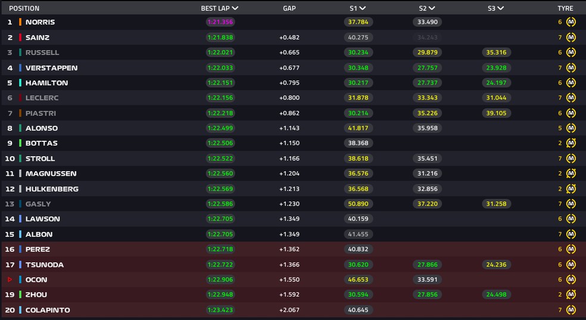Click Ocon's S2 time 33.591
586x320 pixels.
tap(427, 279)
